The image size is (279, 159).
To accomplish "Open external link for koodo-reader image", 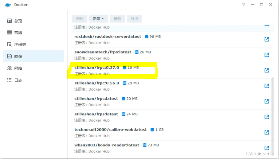I will 266,148.
